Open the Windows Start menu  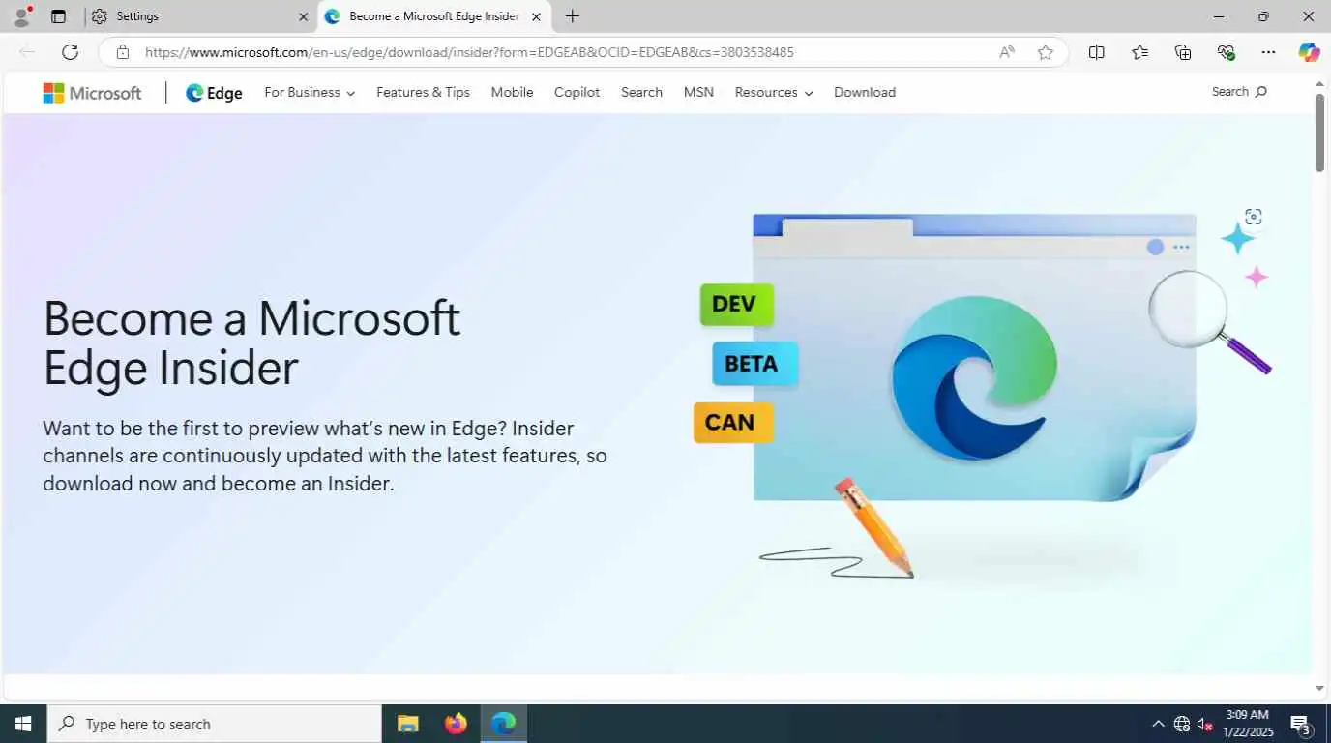pos(23,724)
